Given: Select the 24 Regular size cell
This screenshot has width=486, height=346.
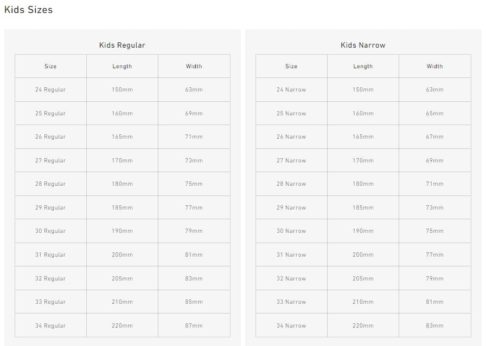Looking at the screenshot, I should (50, 89).
